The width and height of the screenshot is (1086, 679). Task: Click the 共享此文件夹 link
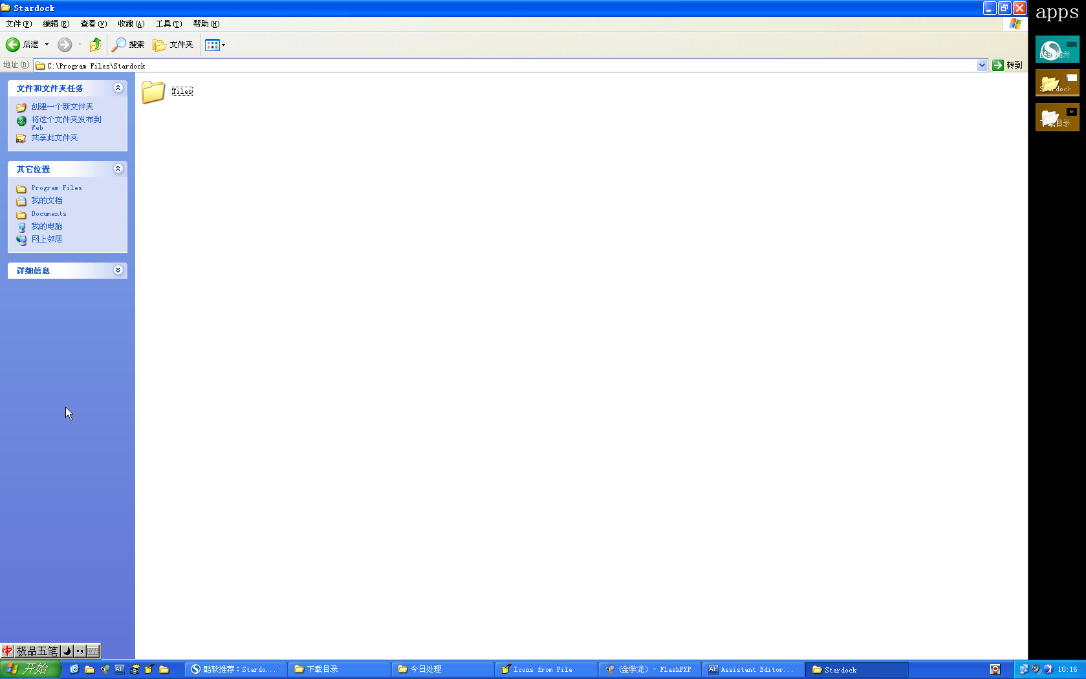55,138
